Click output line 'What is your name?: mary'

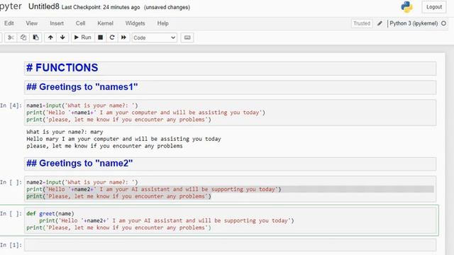tap(65, 132)
